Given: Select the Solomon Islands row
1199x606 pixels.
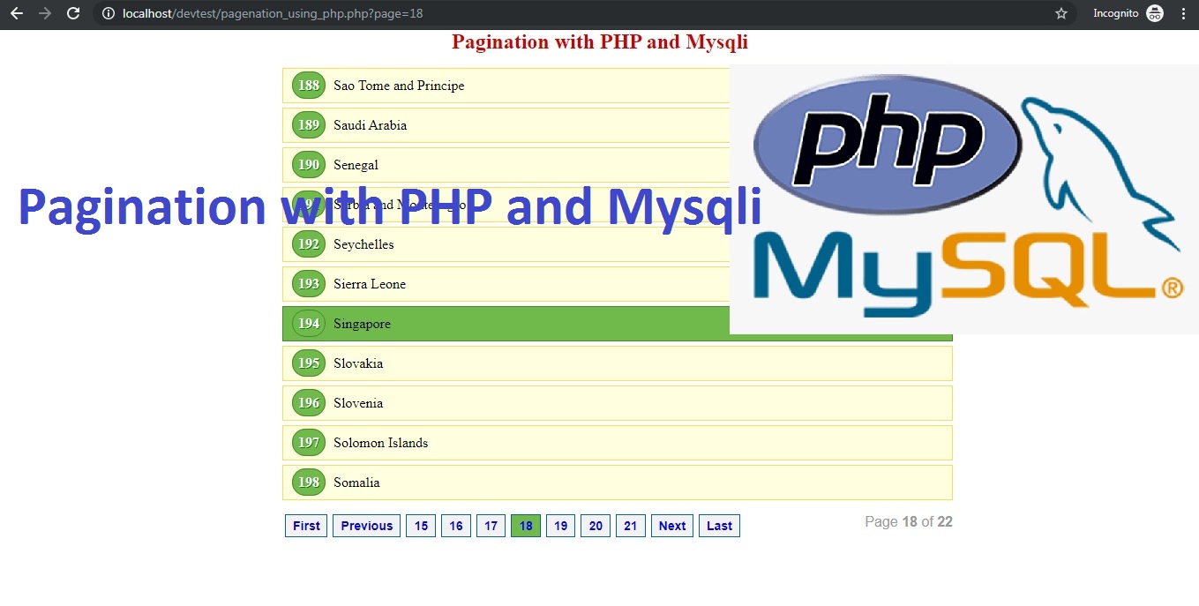Looking at the screenshot, I should tap(618, 443).
